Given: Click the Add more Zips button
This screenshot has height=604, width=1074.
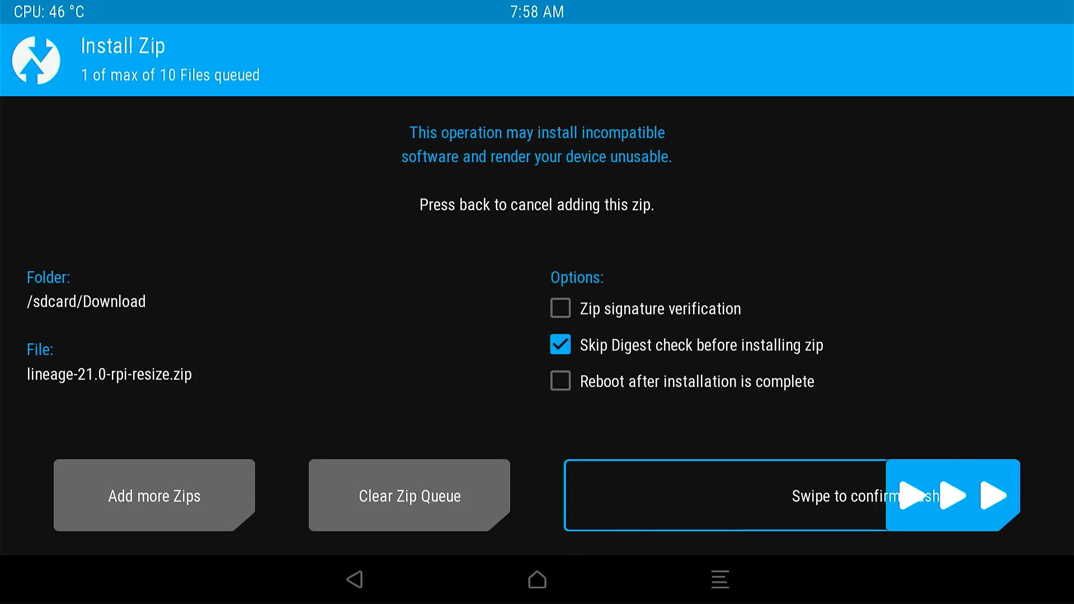Looking at the screenshot, I should click(x=154, y=495).
